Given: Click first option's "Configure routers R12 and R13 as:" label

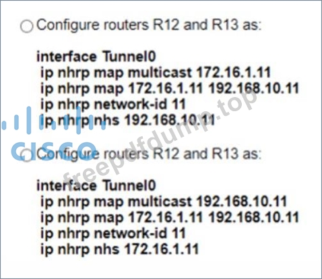Looking at the screenshot, I should [x=149, y=25].
